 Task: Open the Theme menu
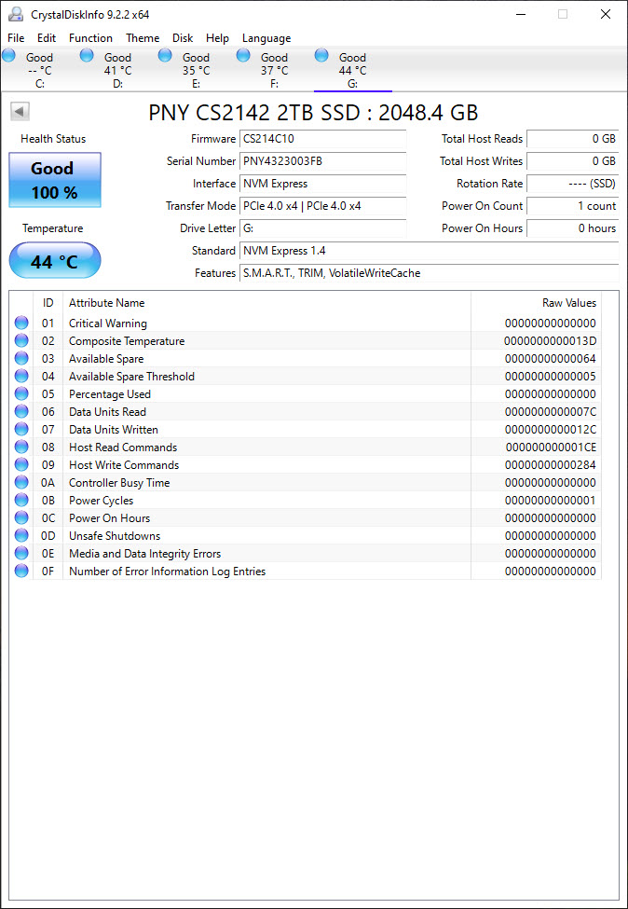(143, 38)
